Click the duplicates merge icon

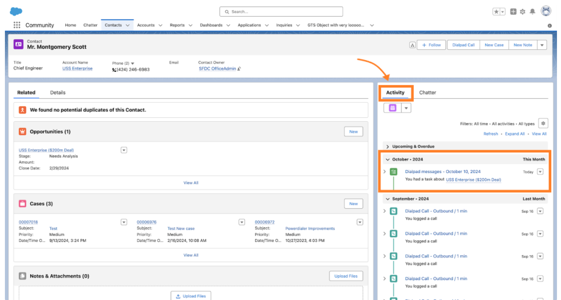(x=23, y=110)
